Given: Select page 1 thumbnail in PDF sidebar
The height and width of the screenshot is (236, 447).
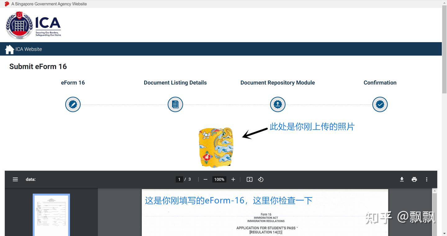Looking at the screenshot, I should coord(52,215).
